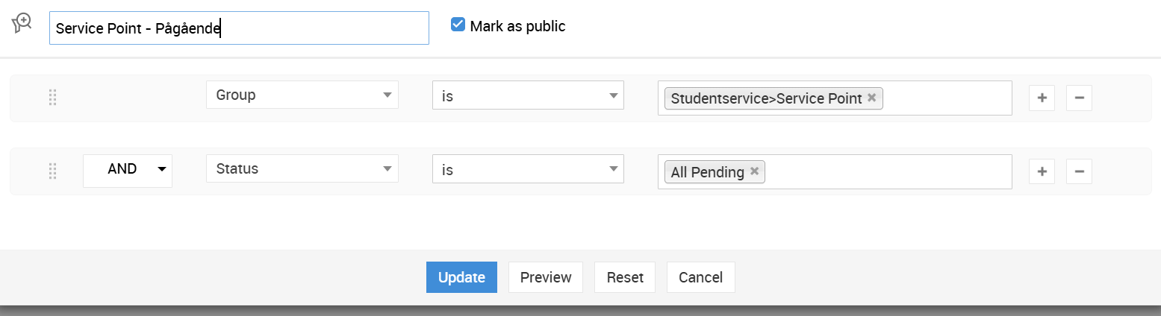Click the Update button
This screenshot has height=316, width=1161.
tap(461, 277)
